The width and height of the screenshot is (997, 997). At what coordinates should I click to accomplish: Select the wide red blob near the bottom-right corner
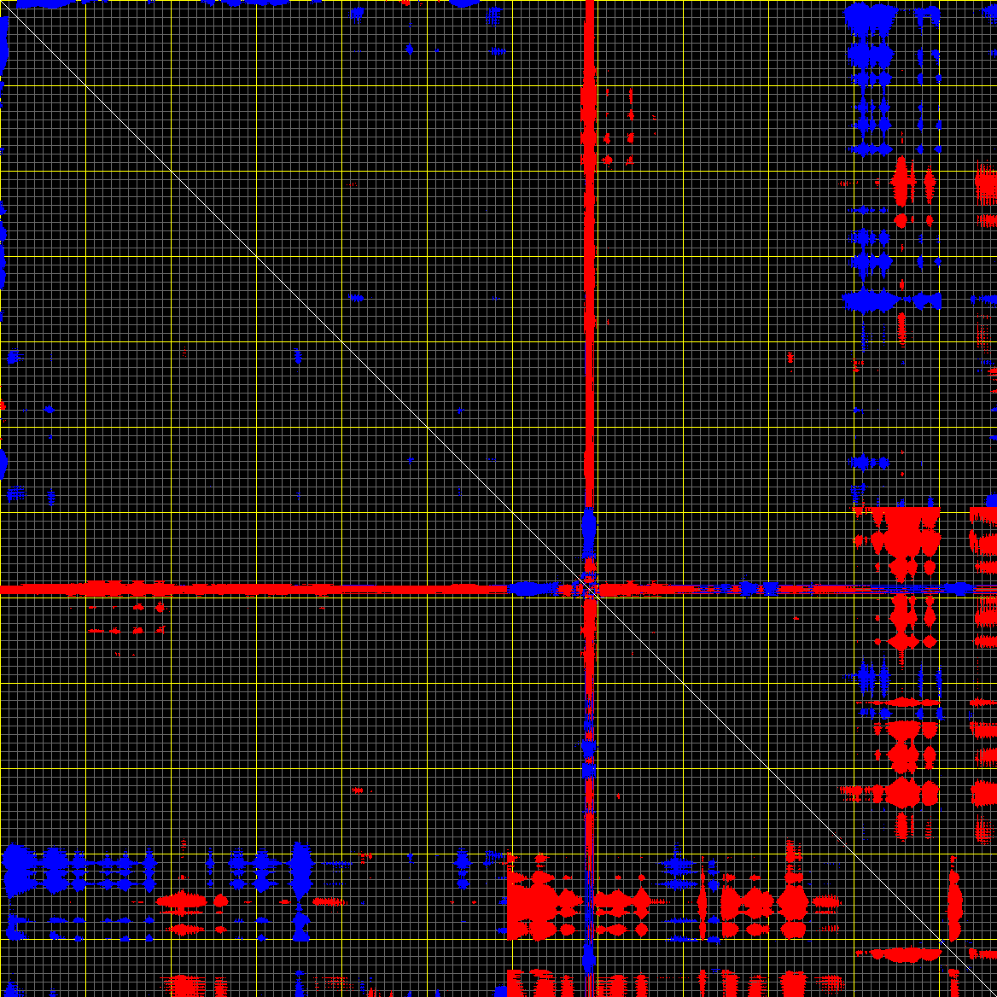point(905,953)
